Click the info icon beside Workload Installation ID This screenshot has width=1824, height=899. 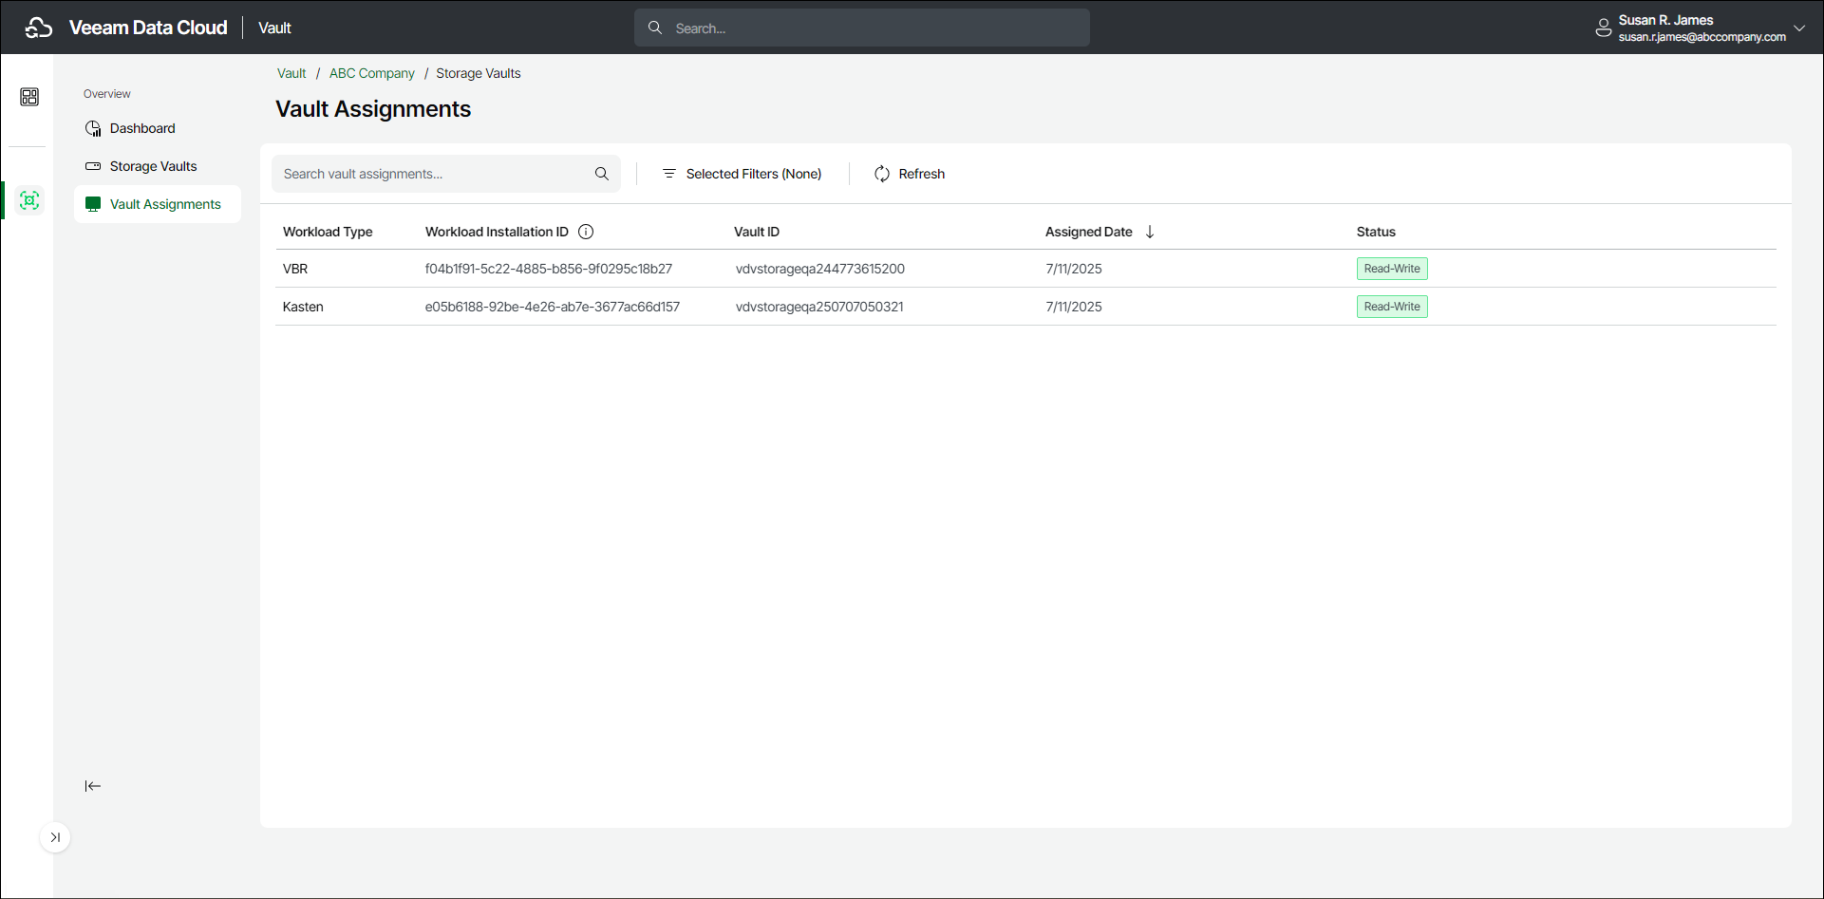[586, 232]
